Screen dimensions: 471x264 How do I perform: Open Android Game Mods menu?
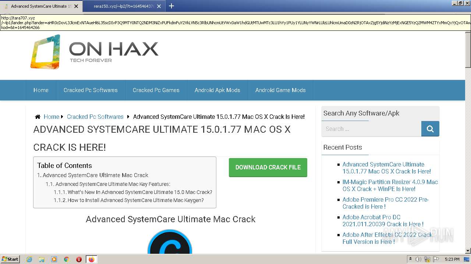pyautogui.click(x=280, y=90)
